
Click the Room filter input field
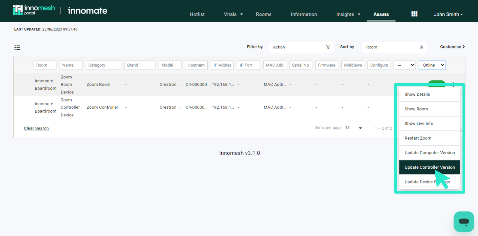coord(45,65)
